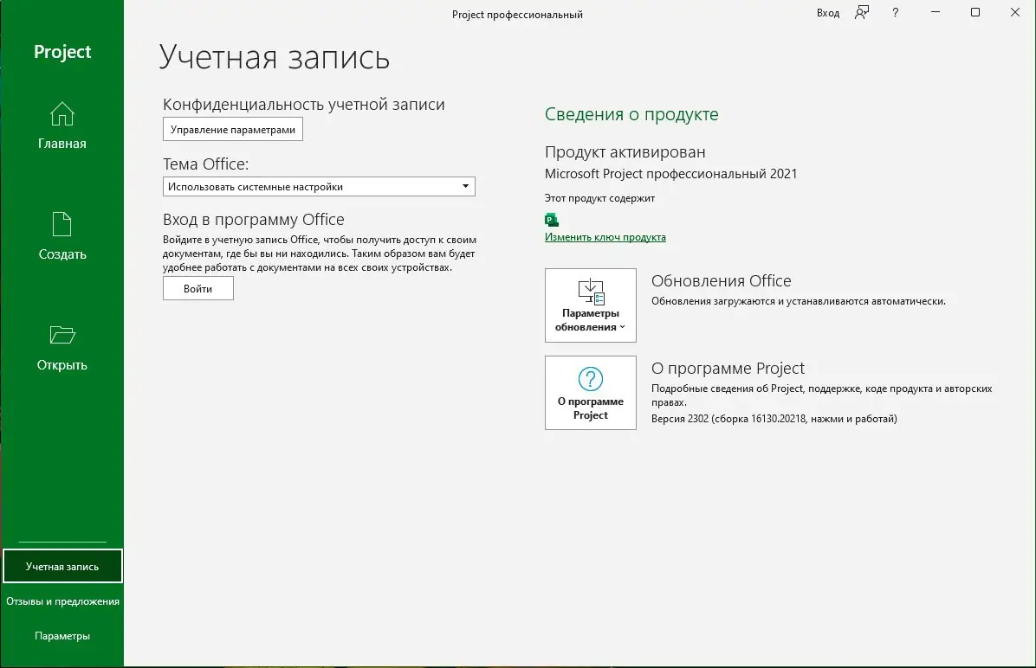Open Создать via the new document icon
The height and width of the screenshot is (668, 1036).
tap(62, 226)
